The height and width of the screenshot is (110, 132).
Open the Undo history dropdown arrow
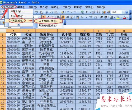tap(72, 12)
